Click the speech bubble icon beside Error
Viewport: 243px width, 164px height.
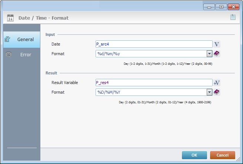click(x=8, y=54)
